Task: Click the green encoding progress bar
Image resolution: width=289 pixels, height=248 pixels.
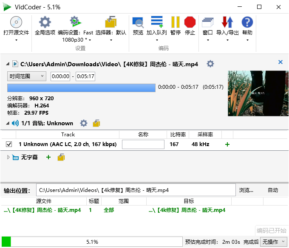Action: pos(92,242)
